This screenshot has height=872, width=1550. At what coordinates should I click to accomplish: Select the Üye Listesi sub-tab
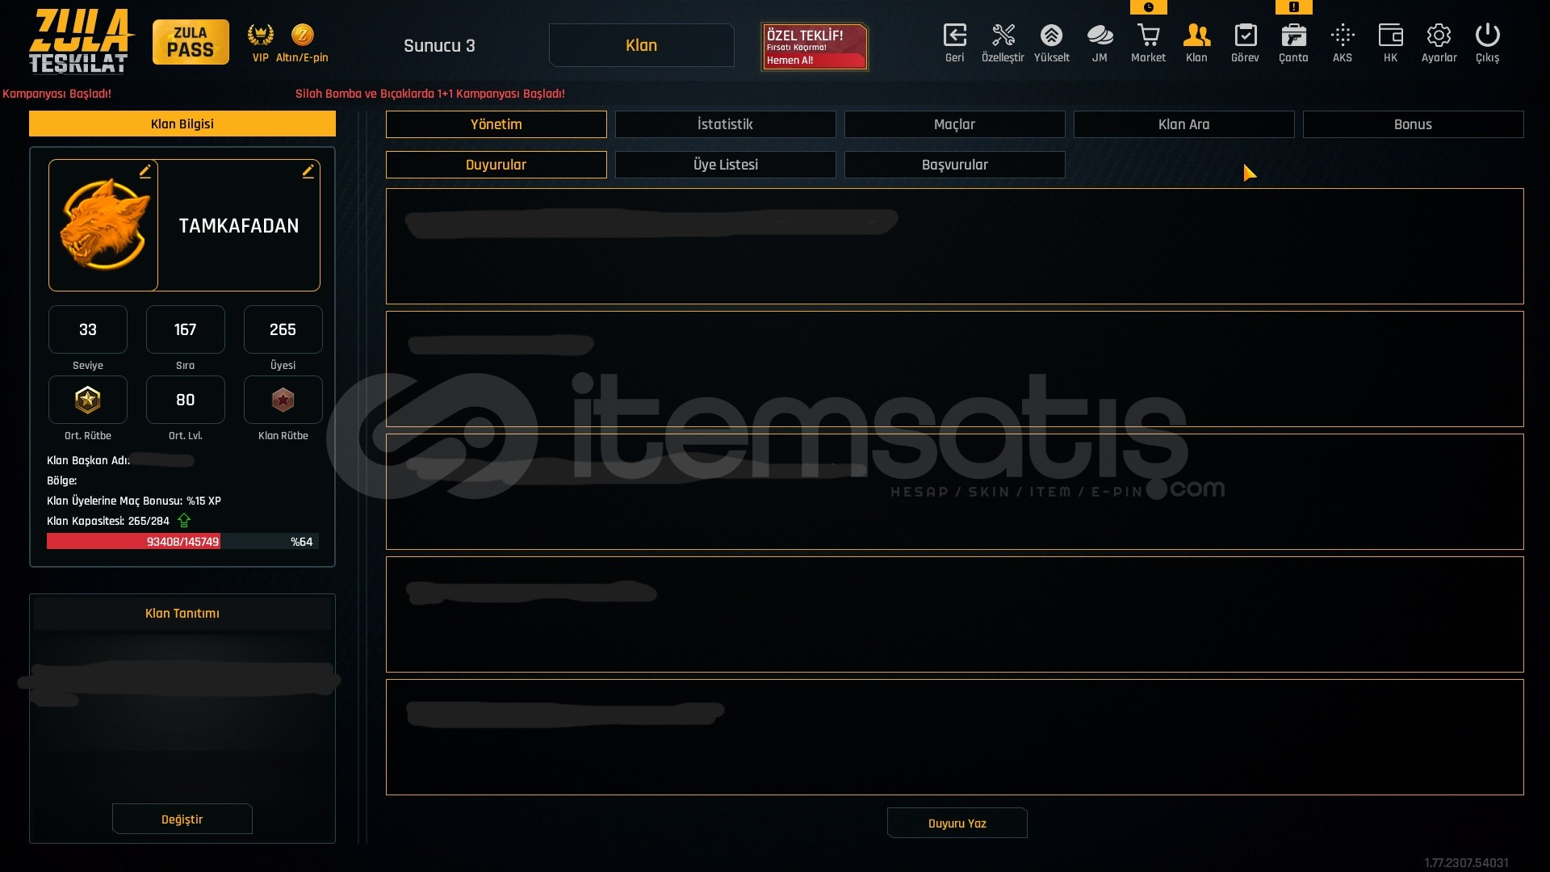coord(726,165)
